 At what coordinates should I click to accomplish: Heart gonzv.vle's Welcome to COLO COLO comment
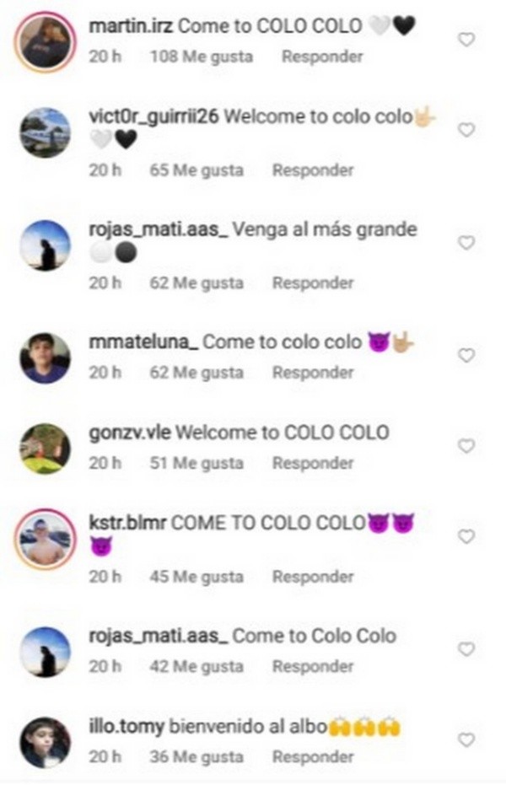click(466, 446)
